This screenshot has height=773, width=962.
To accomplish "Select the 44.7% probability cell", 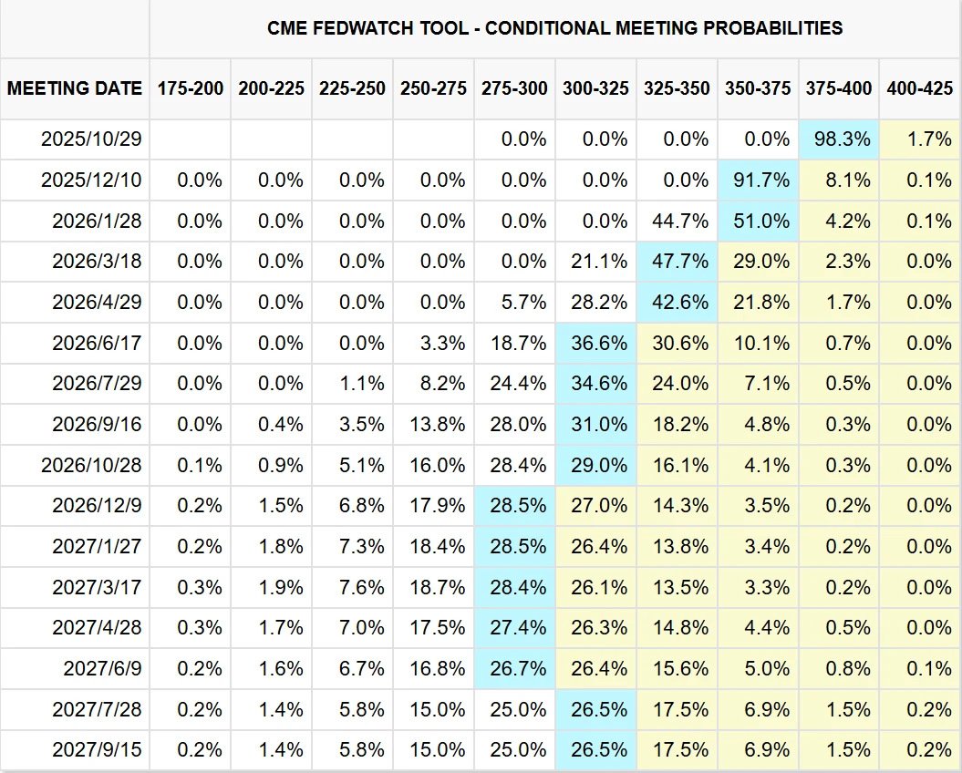I will [677, 221].
